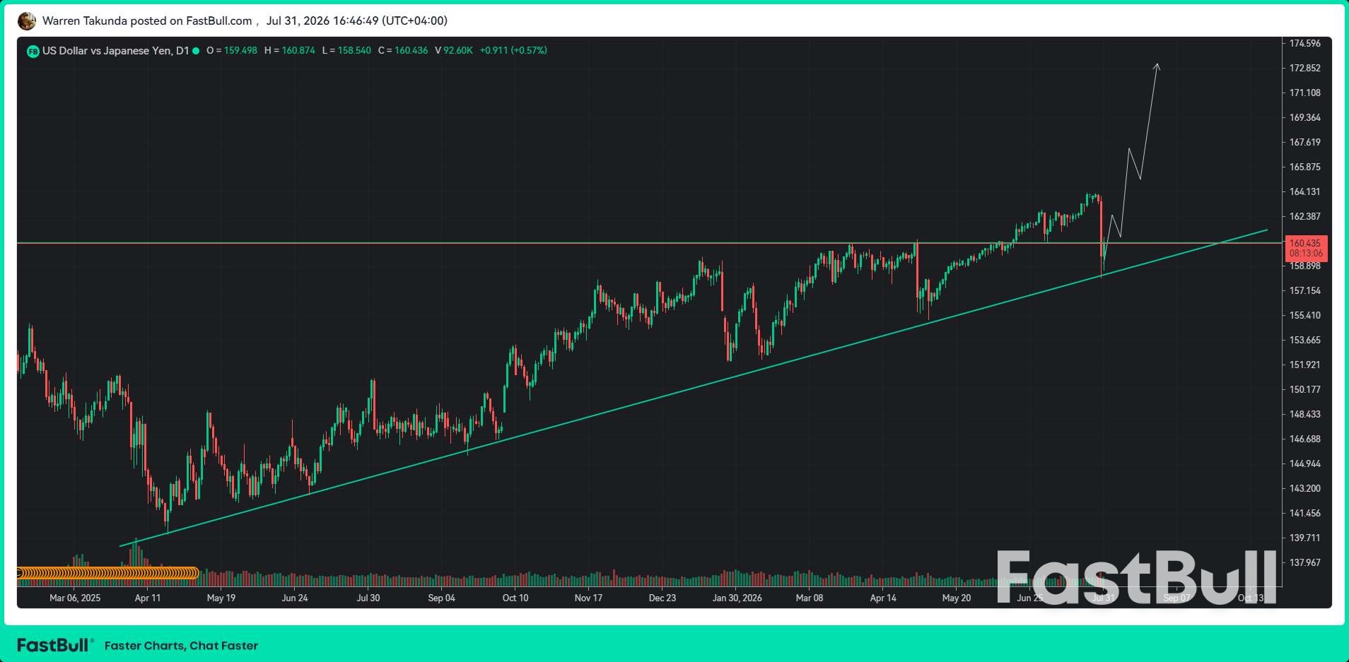Click the date label Dec 23

pos(662,598)
